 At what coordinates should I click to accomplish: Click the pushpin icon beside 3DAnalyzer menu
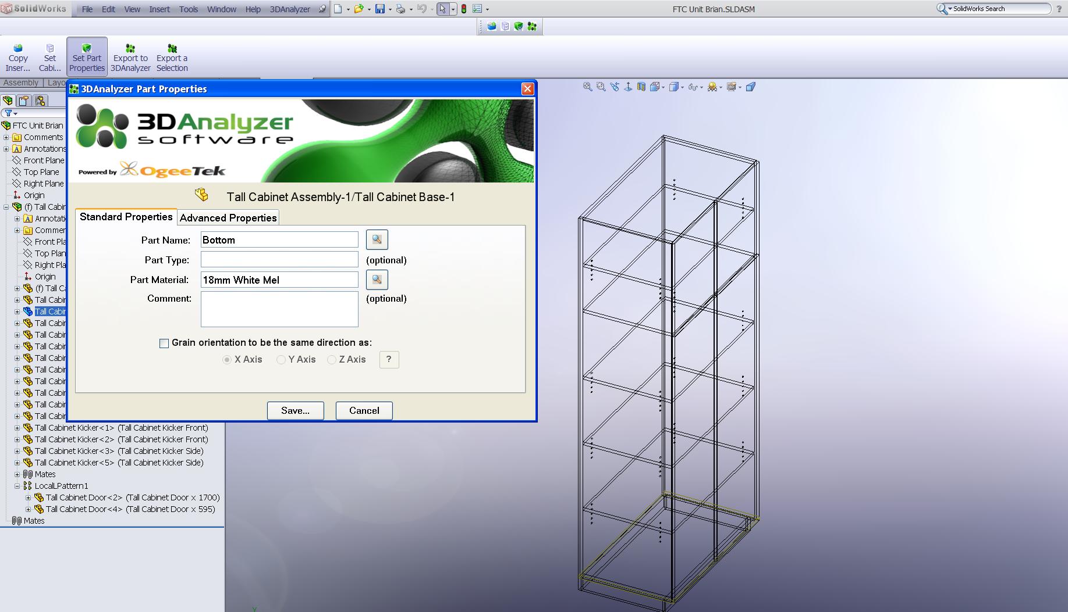click(322, 9)
